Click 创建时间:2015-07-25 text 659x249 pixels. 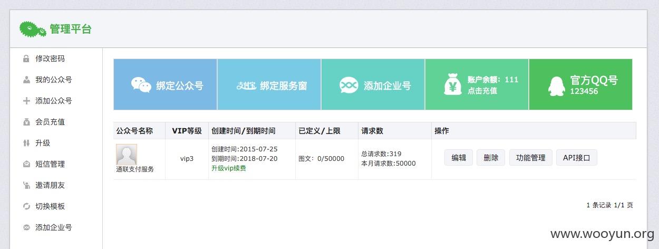(x=245, y=149)
